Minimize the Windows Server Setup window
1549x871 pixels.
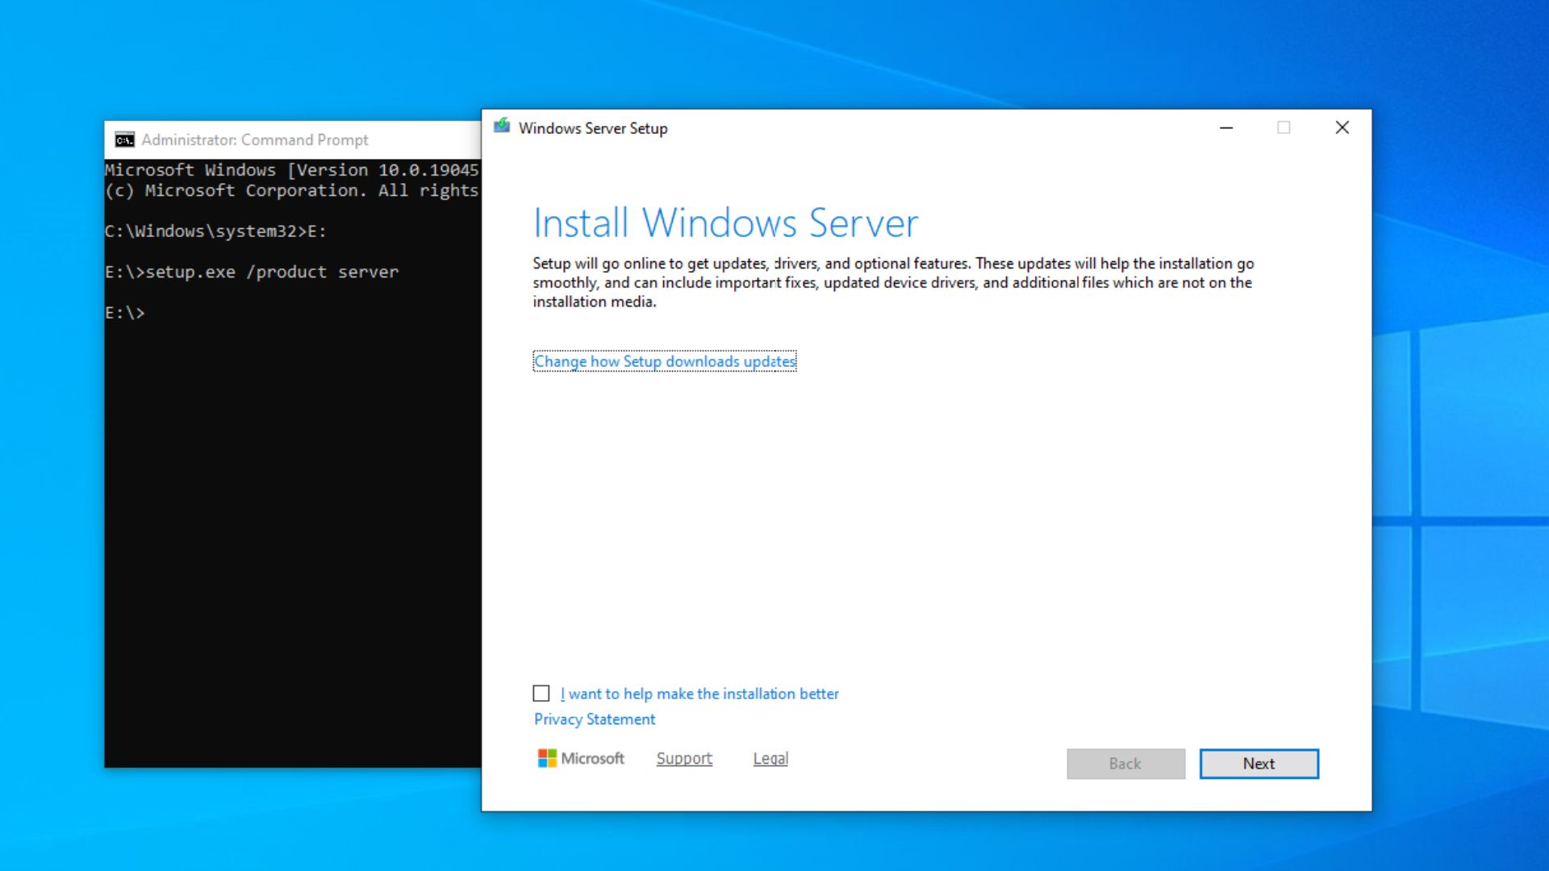coord(1226,127)
